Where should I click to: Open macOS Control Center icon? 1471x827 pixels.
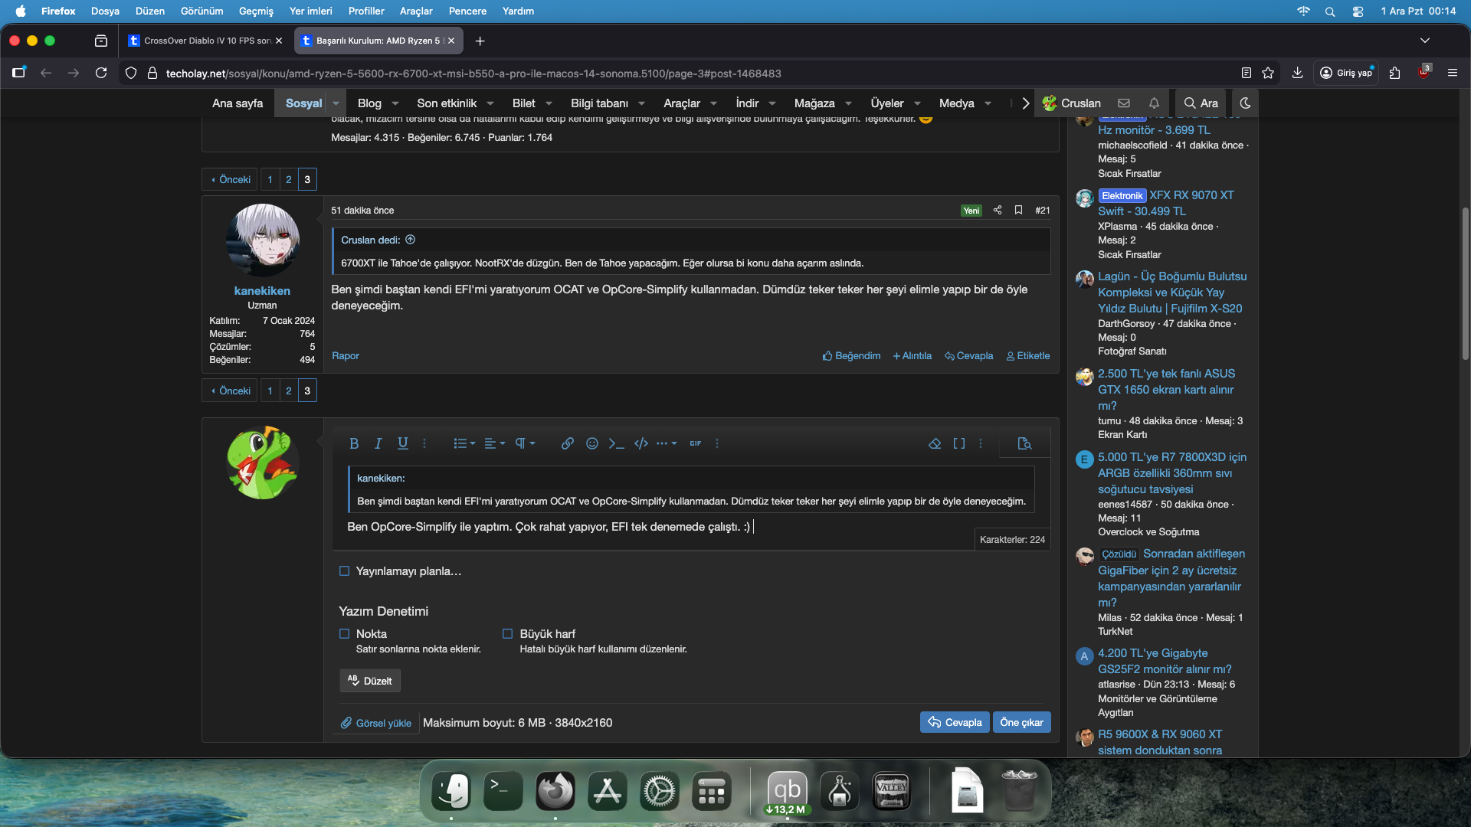(x=1358, y=11)
